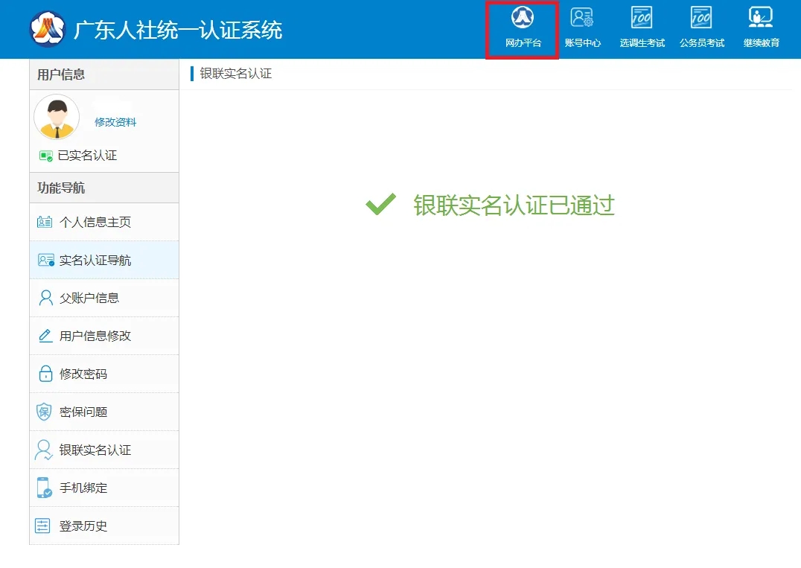The width and height of the screenshot is (801, 568).
Task: Open 密保问题 menu entry
Action: (104, 412)
